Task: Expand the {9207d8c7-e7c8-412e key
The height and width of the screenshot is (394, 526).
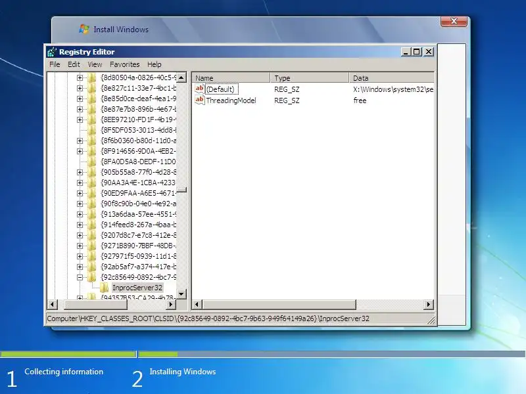Action: pyautogui.click(x=80, y=235)
